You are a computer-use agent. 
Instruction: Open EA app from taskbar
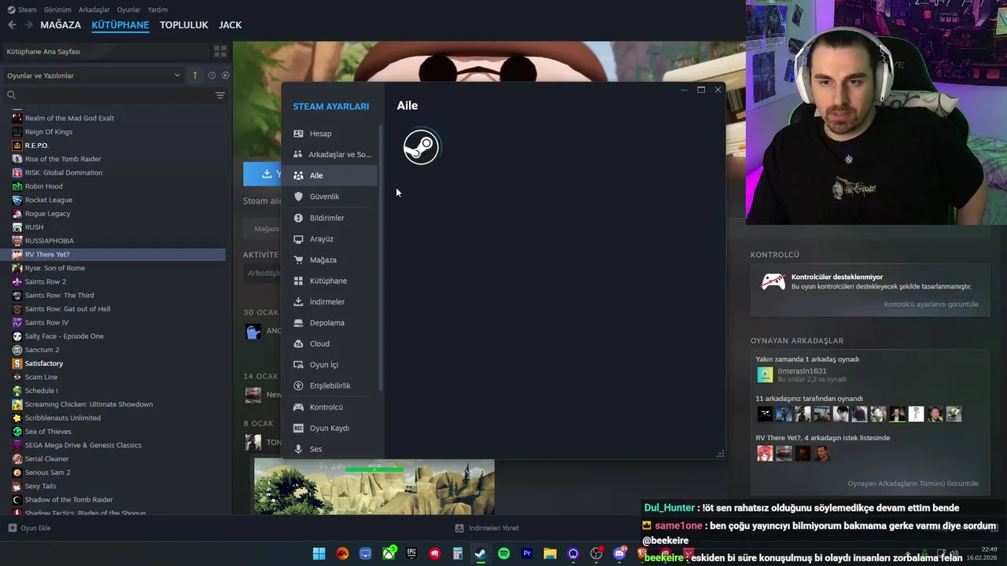point(342,553)
